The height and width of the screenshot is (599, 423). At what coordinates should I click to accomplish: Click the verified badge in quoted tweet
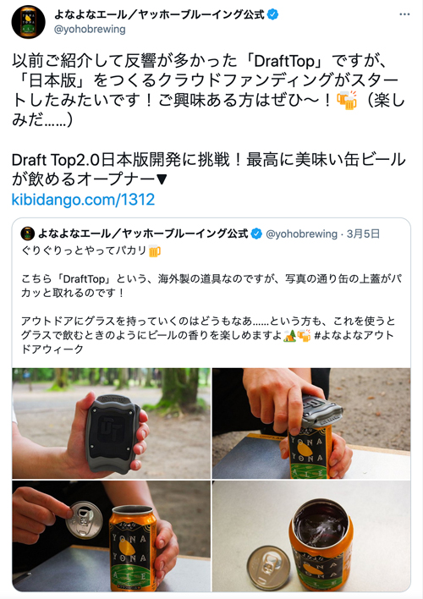point(256,234)
